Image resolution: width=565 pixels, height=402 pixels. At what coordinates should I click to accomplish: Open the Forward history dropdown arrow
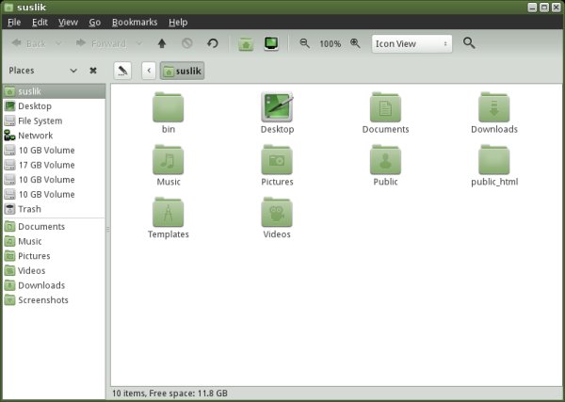(140, 43)
